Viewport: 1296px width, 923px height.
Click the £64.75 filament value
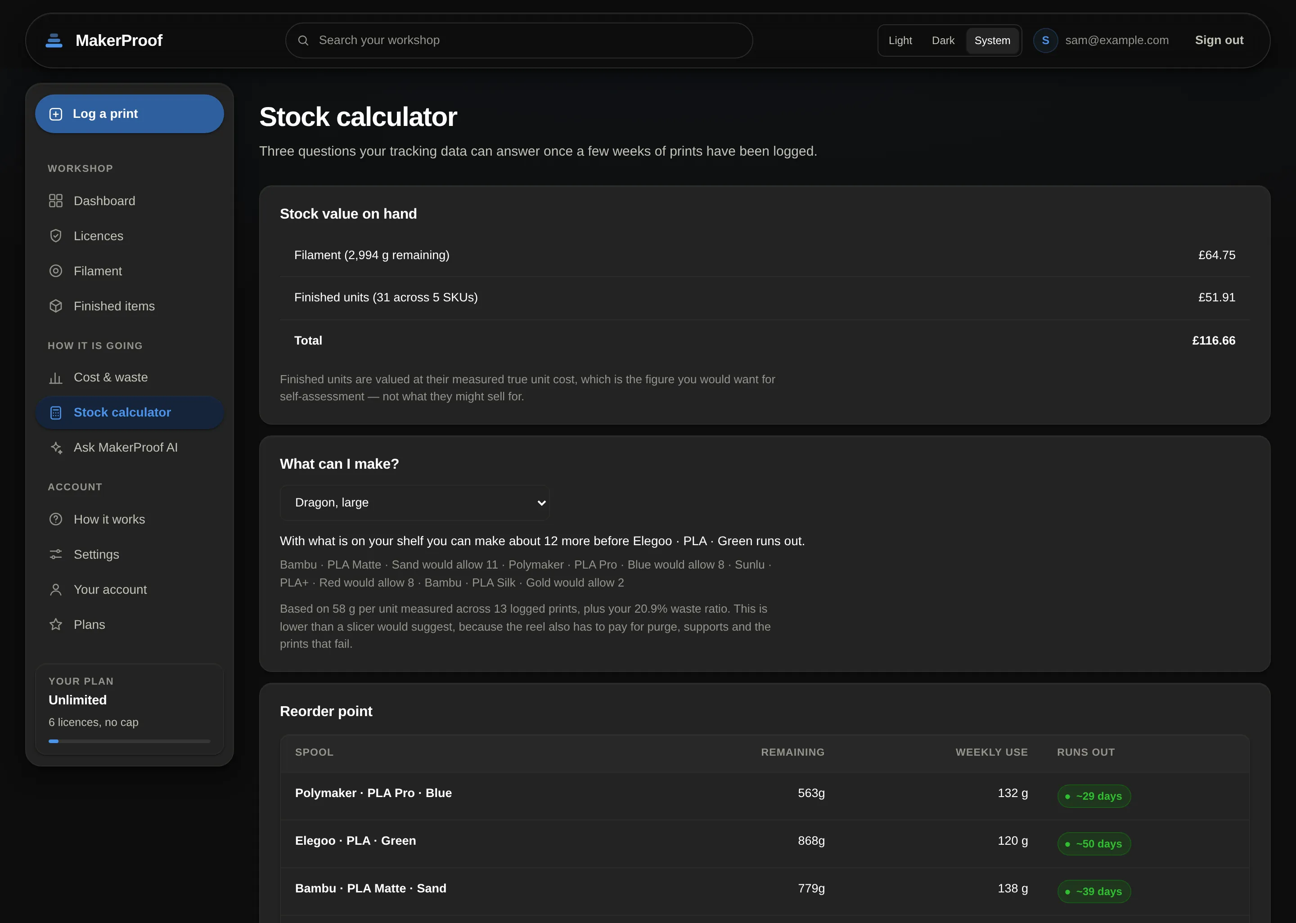[x=1216, y=255]
